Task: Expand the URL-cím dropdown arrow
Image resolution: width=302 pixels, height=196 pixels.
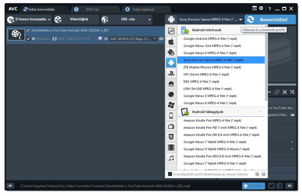Action: tap(149, 20)
